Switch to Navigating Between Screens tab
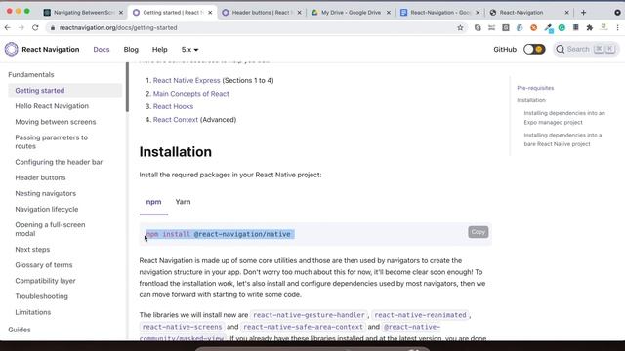Screen dimensions: 625x351 [x=83, y=13]
